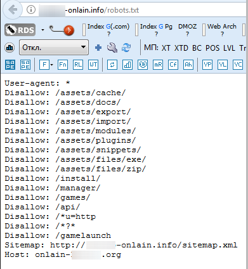Click the outlined SAPE icon
The width and height of the screenshot is (248, 269).
[25, 65]
